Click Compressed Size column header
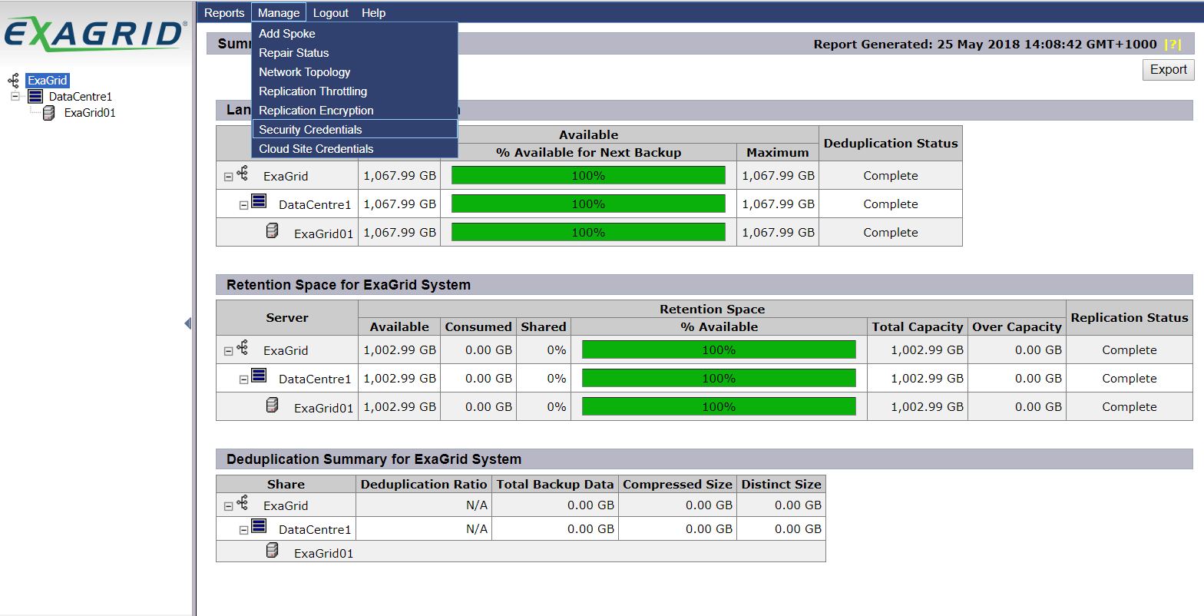1204x616 pixels. coord(678,485)
